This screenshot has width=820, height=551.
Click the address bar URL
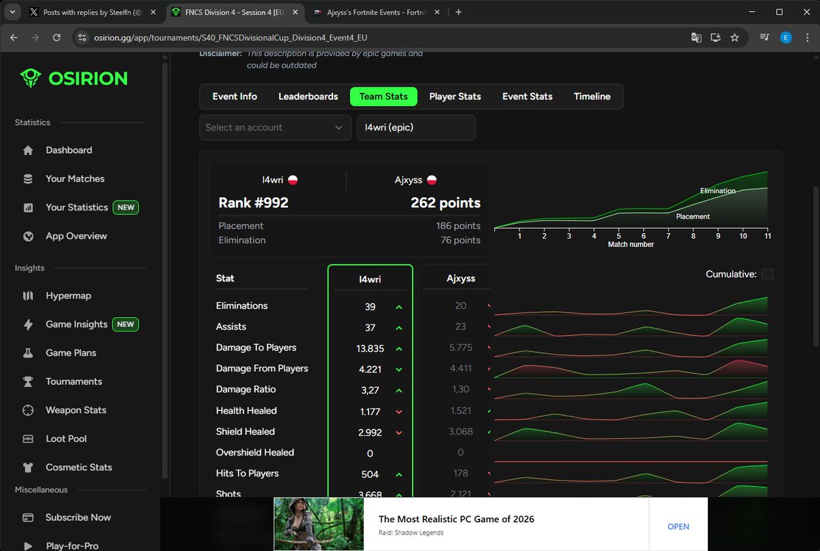(x=230, y=38)
